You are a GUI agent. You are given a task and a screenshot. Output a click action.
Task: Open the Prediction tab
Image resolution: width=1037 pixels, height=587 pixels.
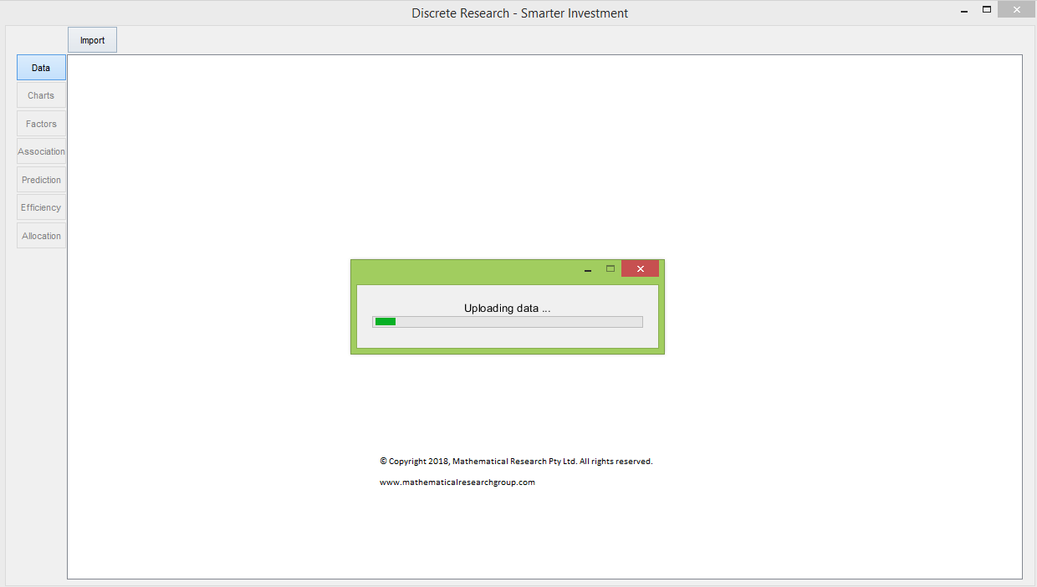[41, 180]
